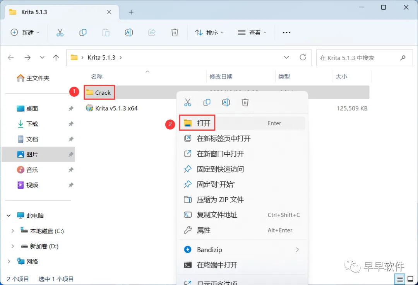The height and width of the screenshot is (285, 418).
Task: Collapse the 此电脑 tree node
Action: tap(9, 215)
